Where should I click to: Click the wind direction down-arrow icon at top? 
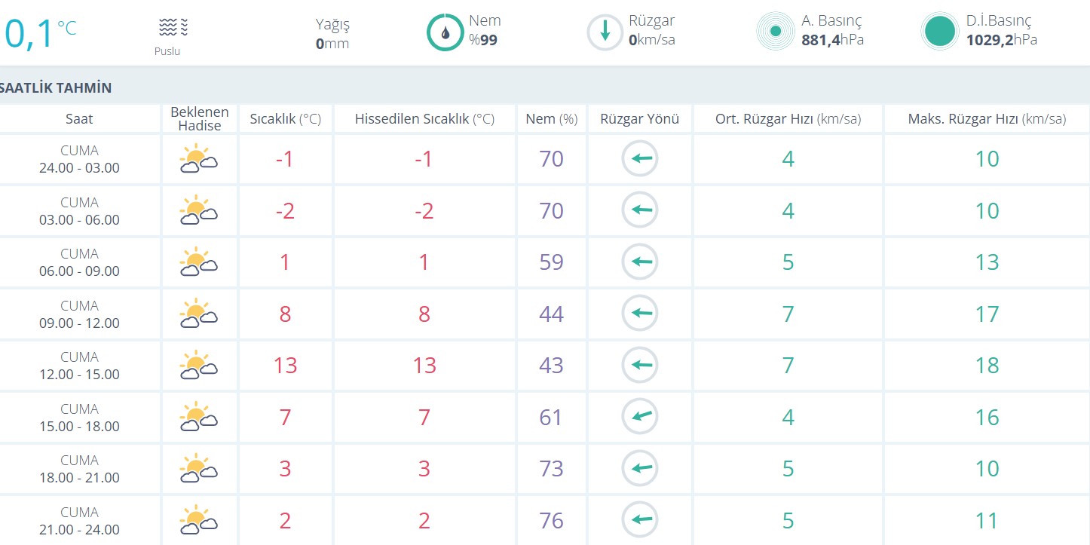click(x=605, y=32)
